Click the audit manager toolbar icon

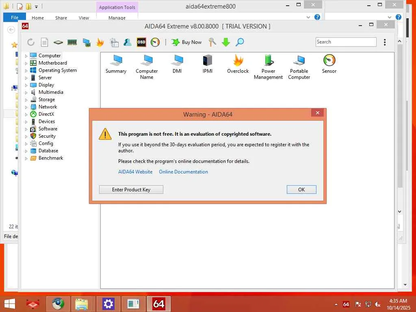pyautogui.click(x=114, y=42)
